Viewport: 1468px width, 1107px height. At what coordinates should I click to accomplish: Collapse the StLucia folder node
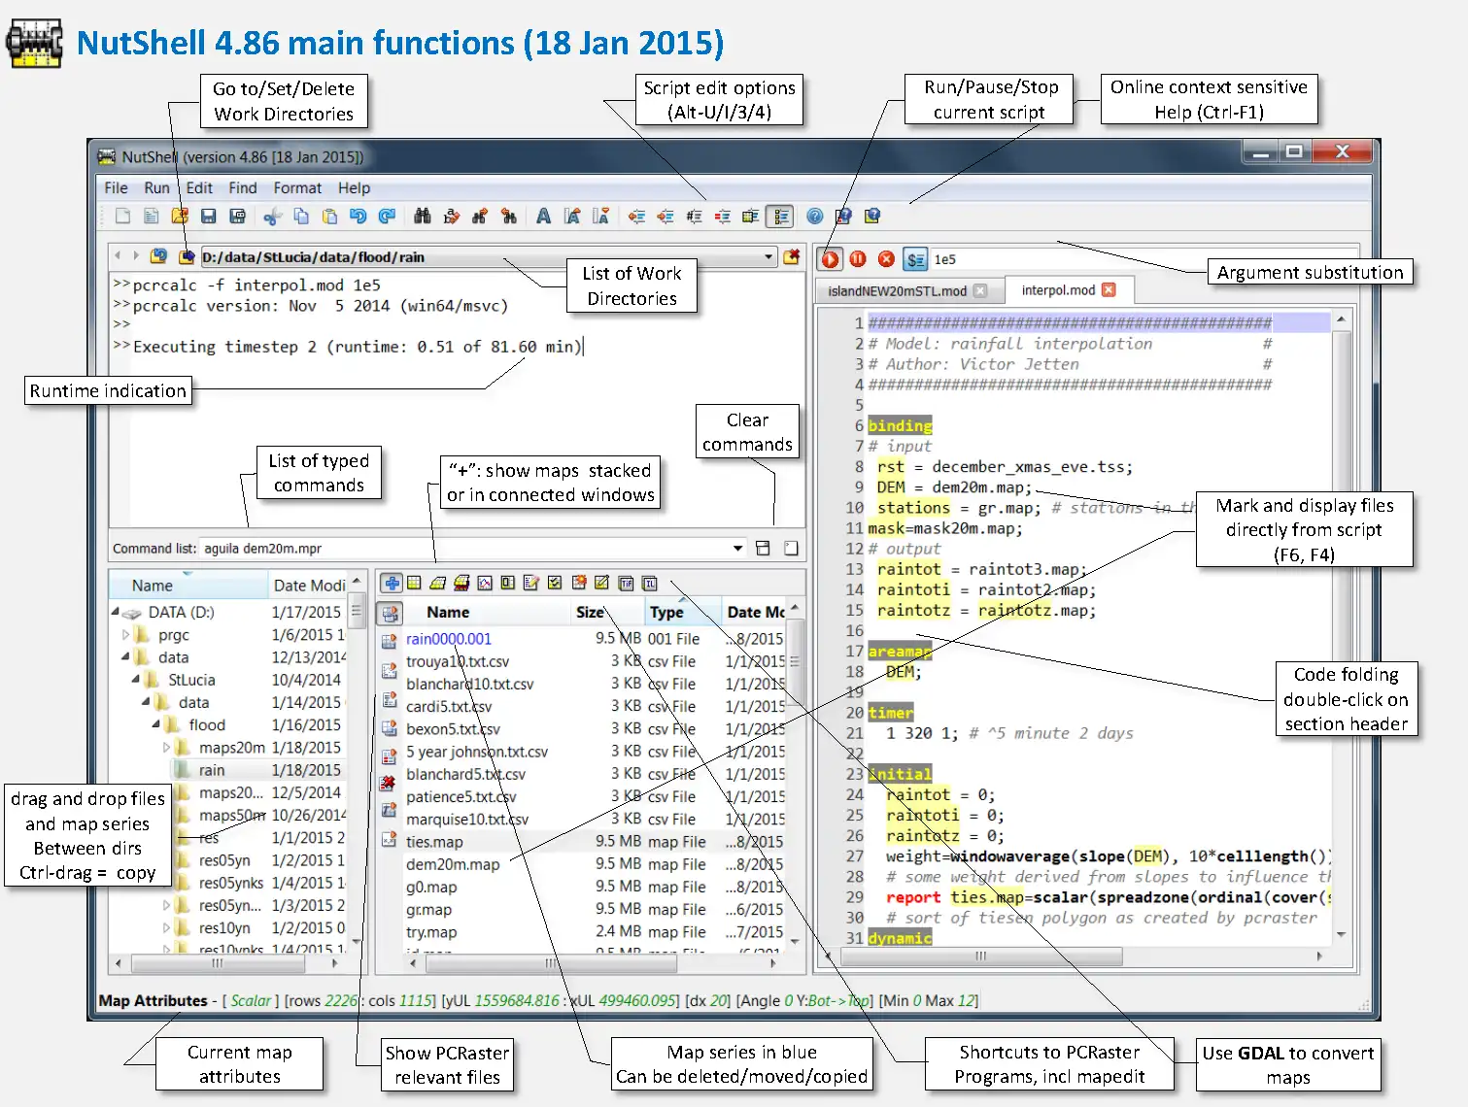(136, 680)
